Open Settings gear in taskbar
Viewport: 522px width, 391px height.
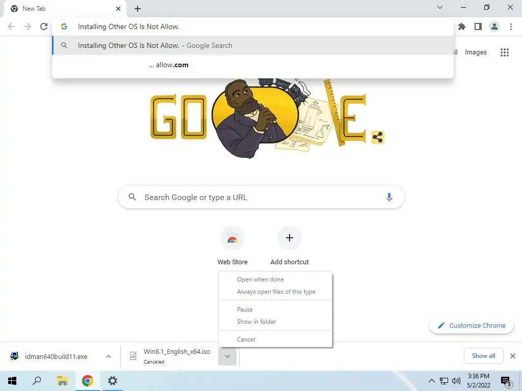[x=113, y=381]
